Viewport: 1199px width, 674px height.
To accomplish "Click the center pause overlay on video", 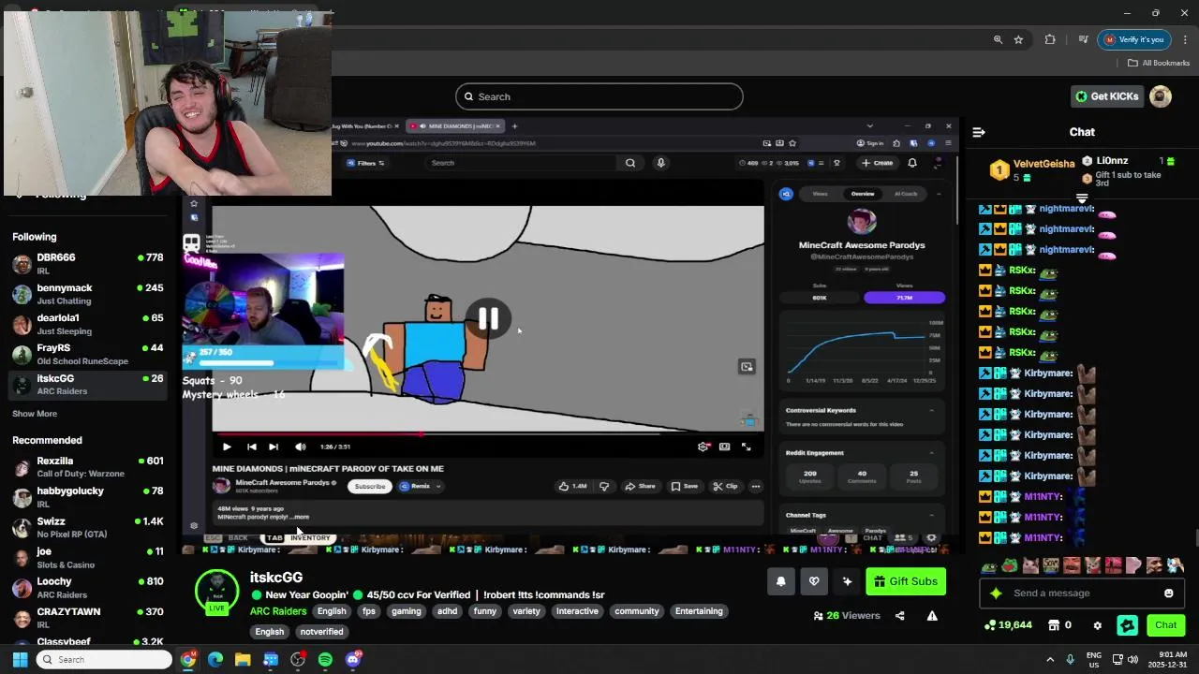I will [488, 319].
